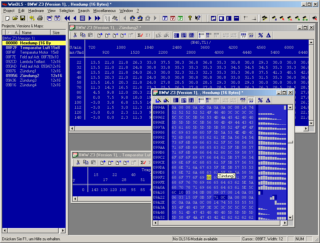Open the Hardware menu
This screenshot has width=320, height=243.
coord(36,11)
